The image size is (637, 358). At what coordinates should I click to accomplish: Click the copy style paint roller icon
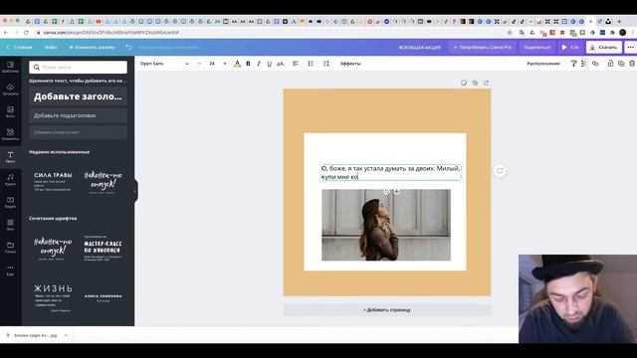(573, 64)
